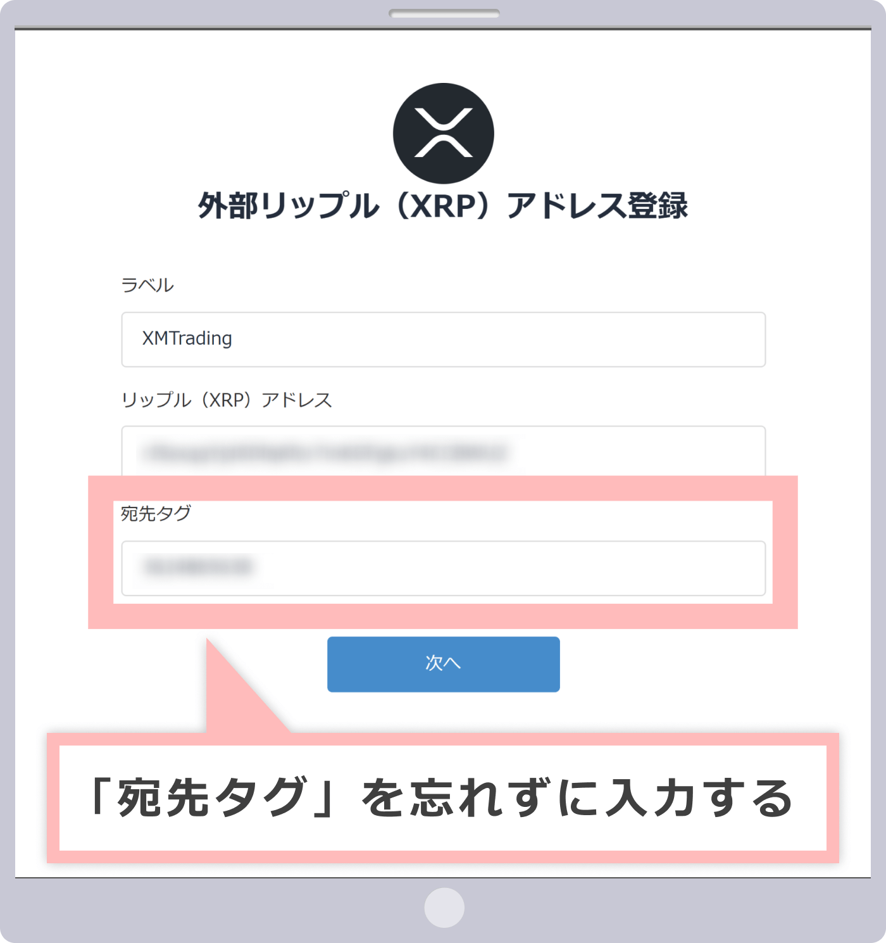Click the 宛先タグ caption text
The image size is (886, 943).
pos(156,513)
